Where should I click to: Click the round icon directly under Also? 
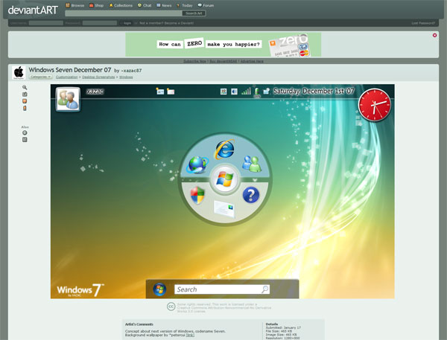pyautogui.click(x=25, y=132)
